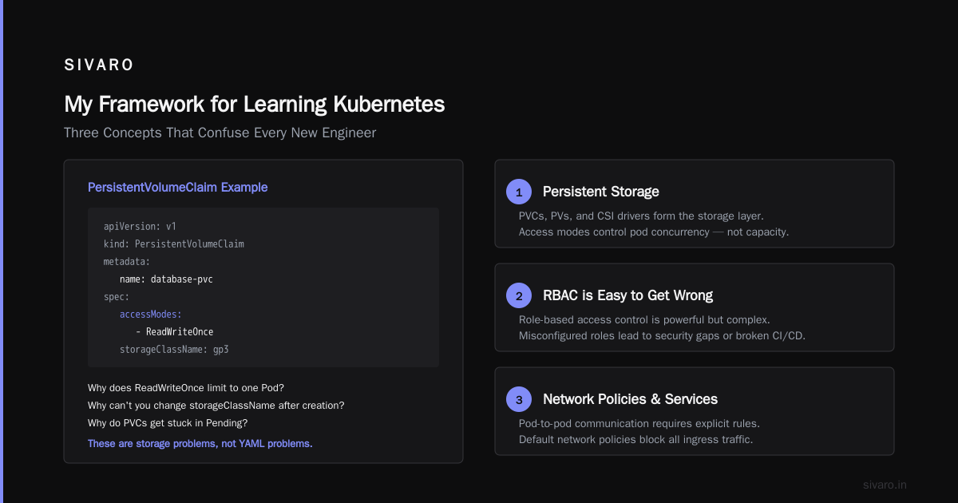Viewport: 958px width, 503px height.
Task: Click the PersistentVolumeClaim Example heading
Action: pyautogui.click(x=177, y=188)
